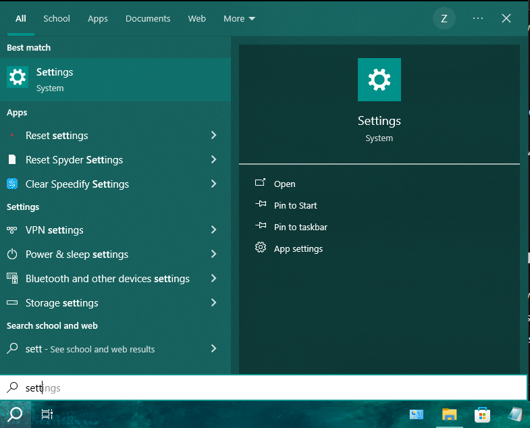
Task: Click the Clear Speedify Settings app icon
Action: tap(12, 184)
